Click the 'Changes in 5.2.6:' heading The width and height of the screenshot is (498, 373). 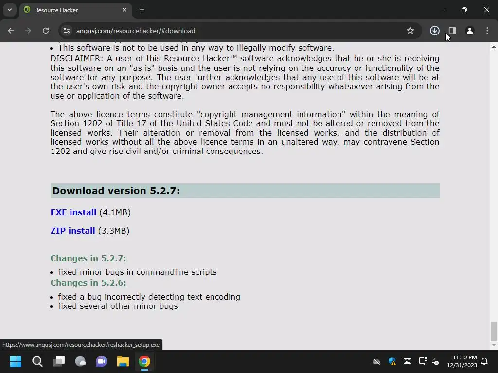(89, 283)
